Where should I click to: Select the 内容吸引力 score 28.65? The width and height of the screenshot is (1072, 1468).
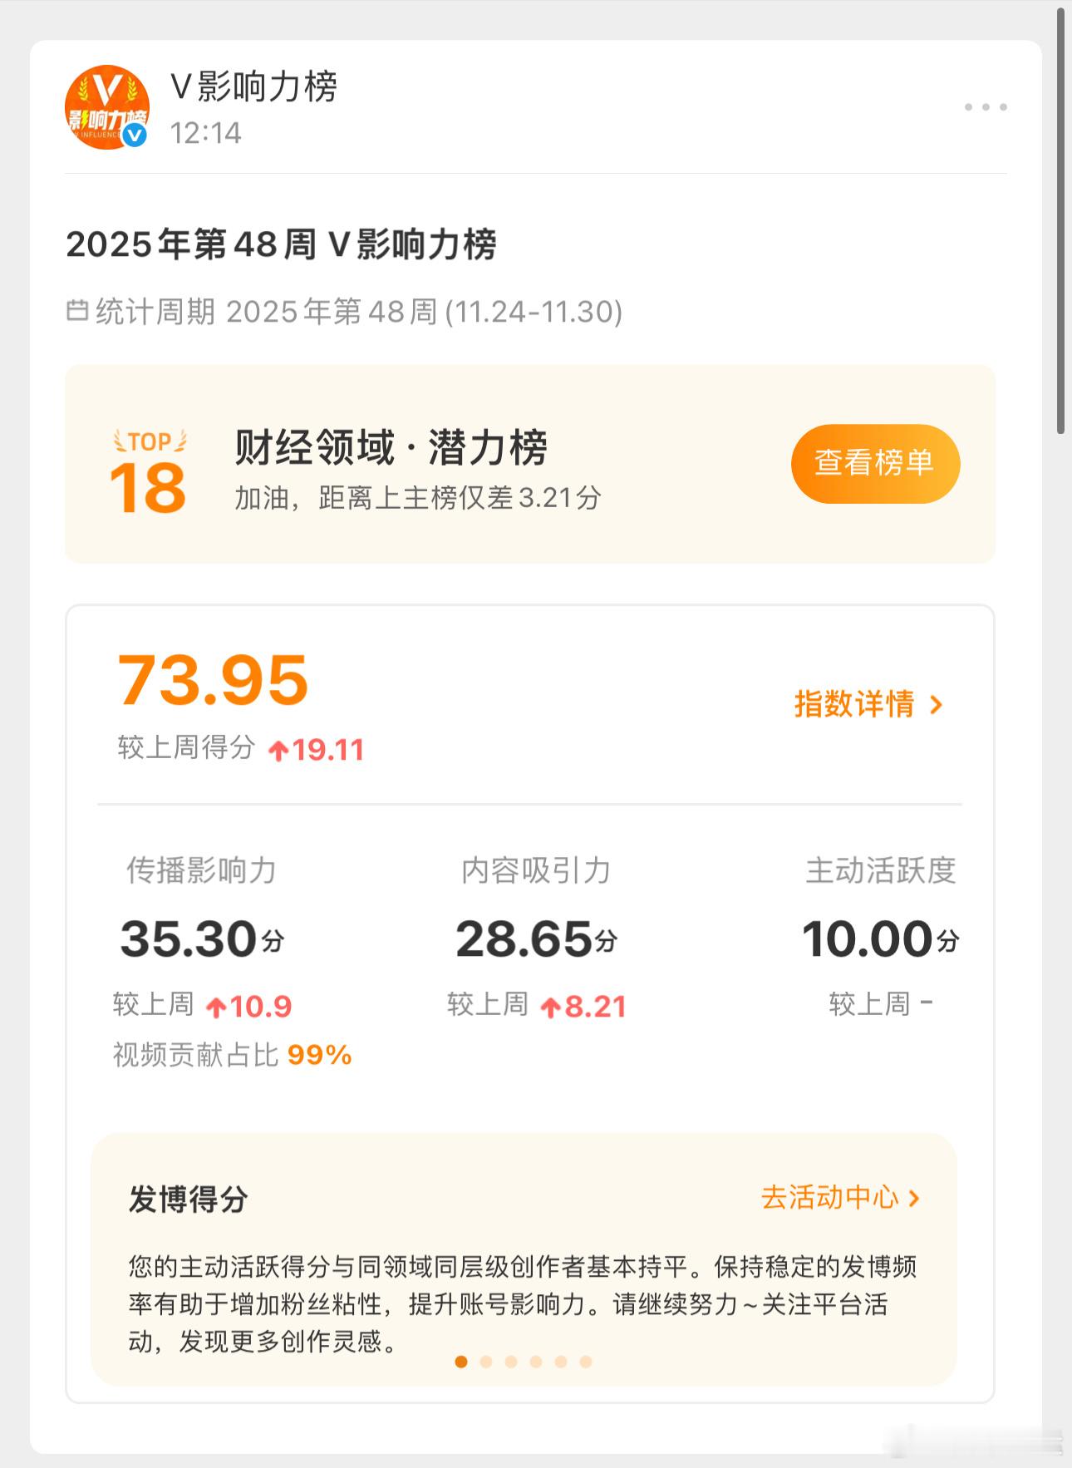[524, 939]
